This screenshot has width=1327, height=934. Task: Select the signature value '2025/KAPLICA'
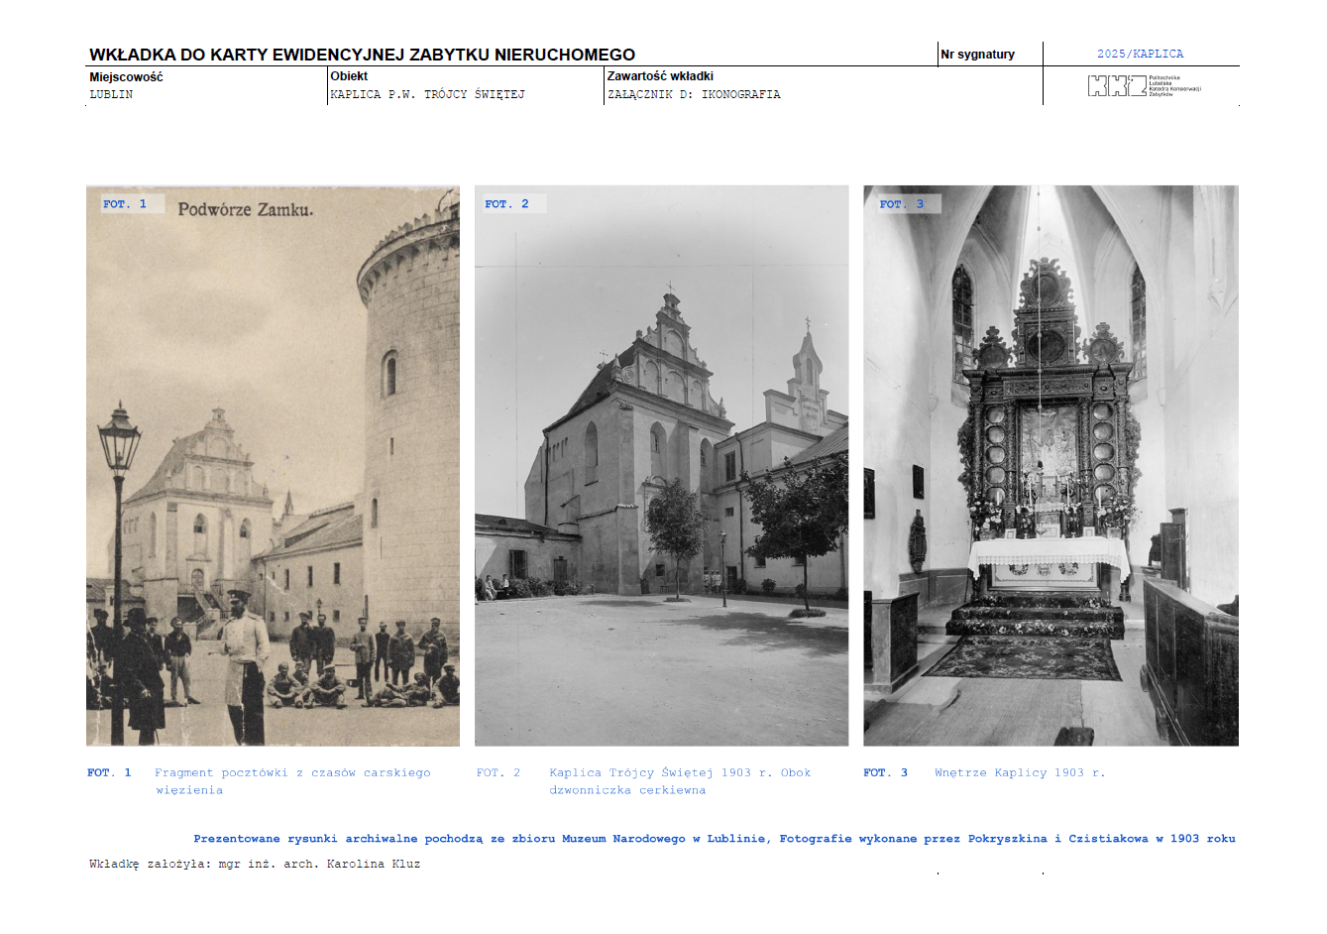coord(1140,54)
